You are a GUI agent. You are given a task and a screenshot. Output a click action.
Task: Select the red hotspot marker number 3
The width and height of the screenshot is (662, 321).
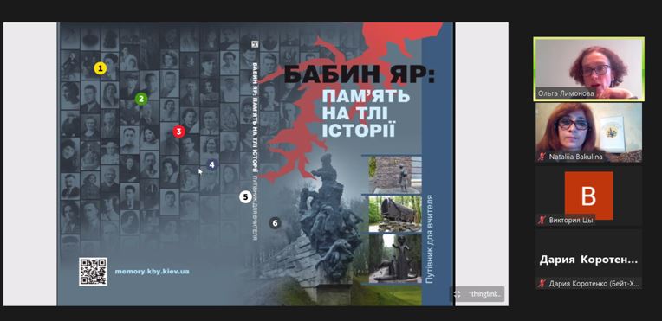click(178, 132)
